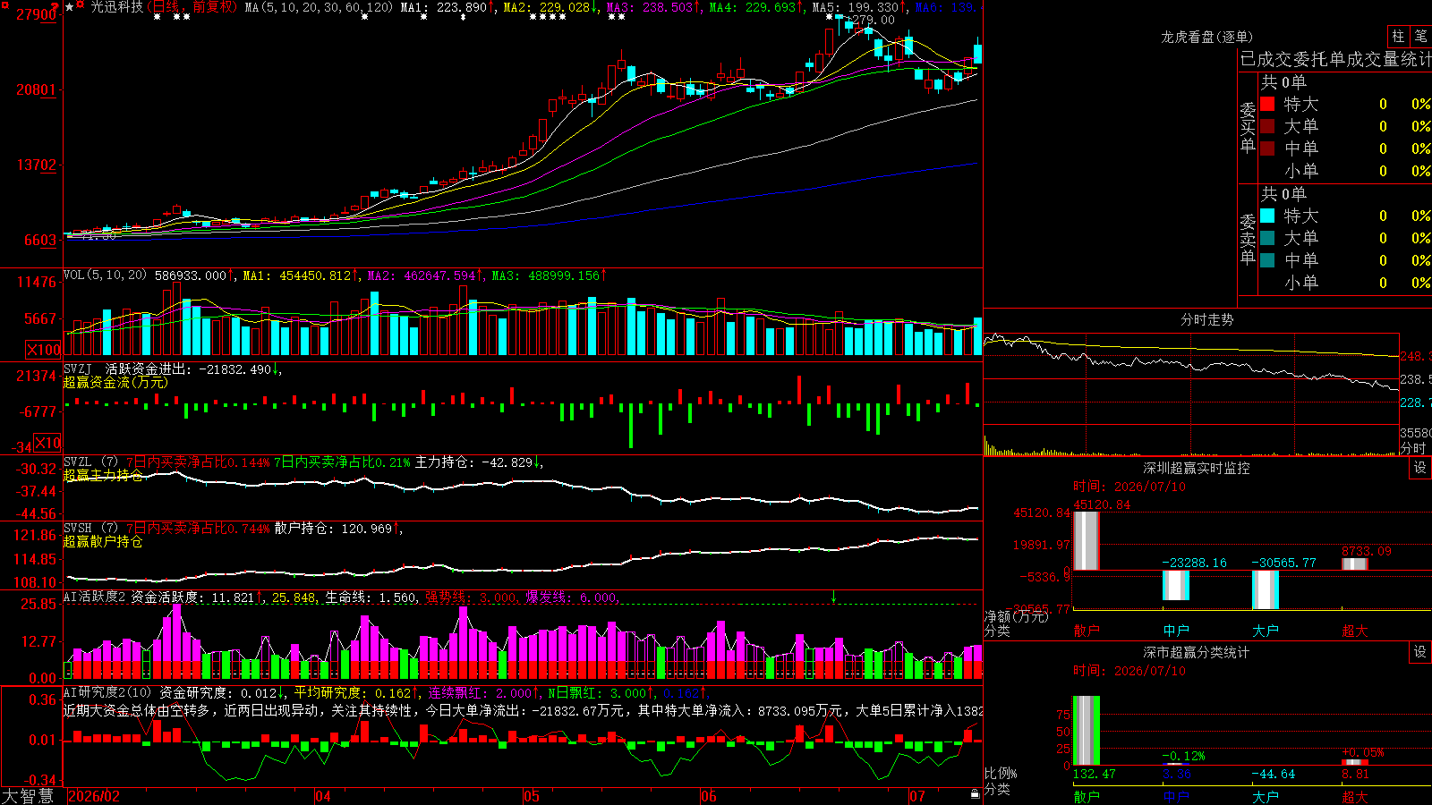Select 散户 category in 深市超赢分类统计
1432x805 pixels.
pyautogui.click(x=1087, y=797)
